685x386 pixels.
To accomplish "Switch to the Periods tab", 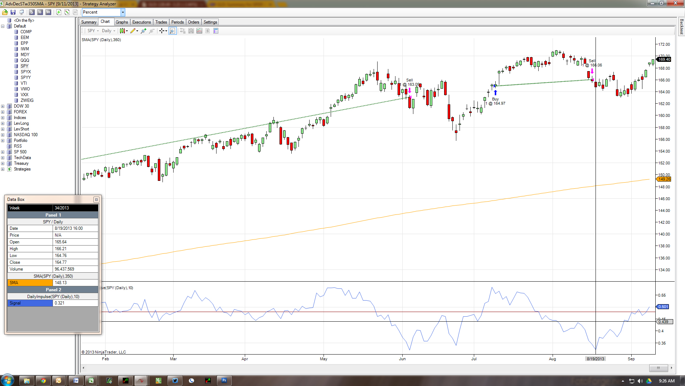I will [x=178, y=22].
